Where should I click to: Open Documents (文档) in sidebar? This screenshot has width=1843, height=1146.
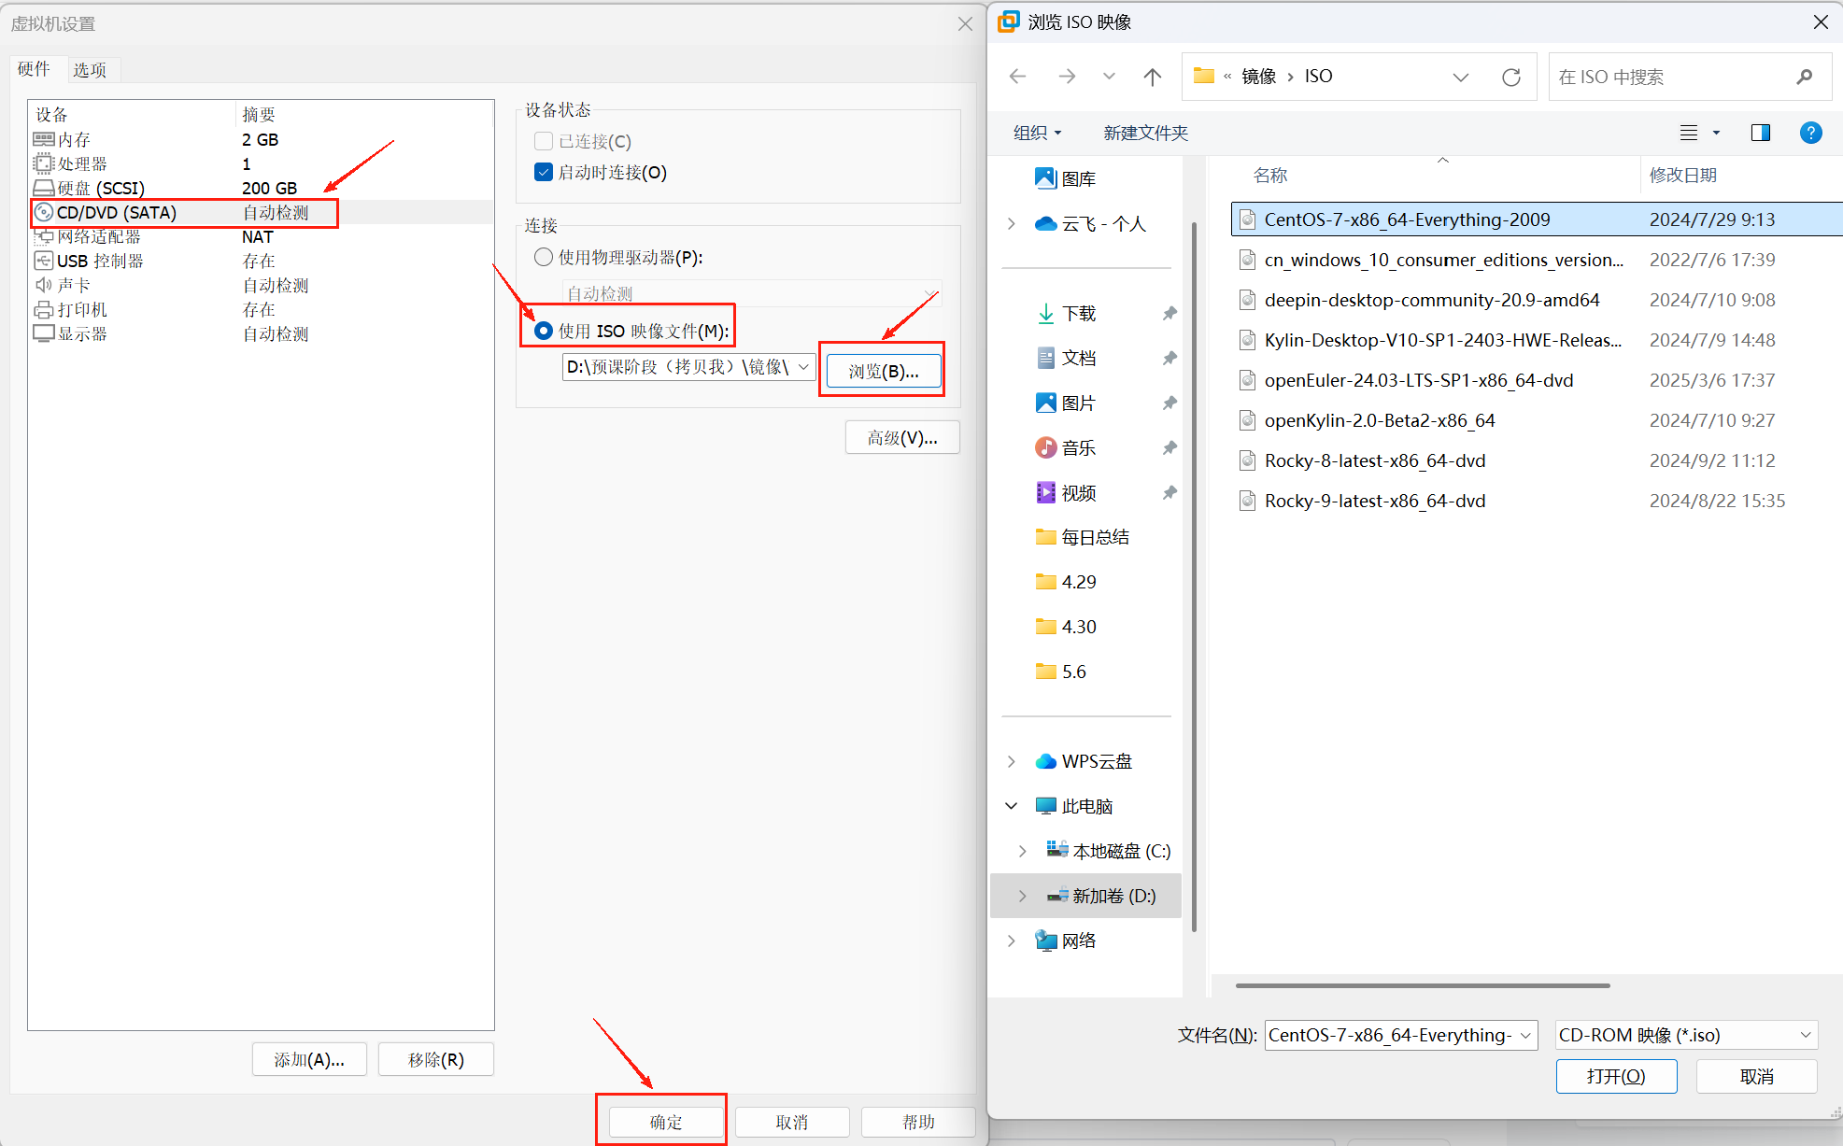(x=1066, y=359)
